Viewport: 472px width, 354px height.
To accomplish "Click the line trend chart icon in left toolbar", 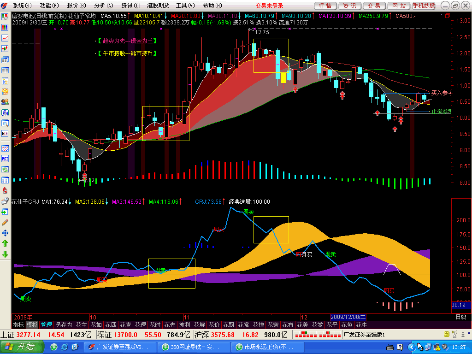I will pyautogui.click(x=5, y=38).
